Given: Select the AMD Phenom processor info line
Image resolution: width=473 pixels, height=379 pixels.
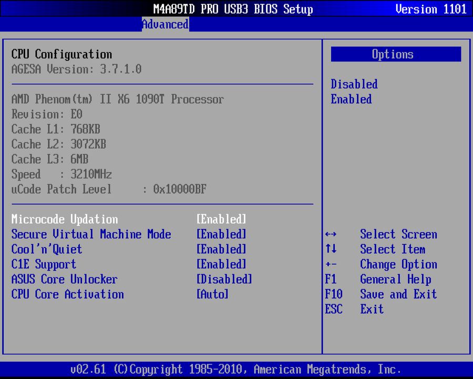Looking at the screenshot, I should tap(117, 99).
